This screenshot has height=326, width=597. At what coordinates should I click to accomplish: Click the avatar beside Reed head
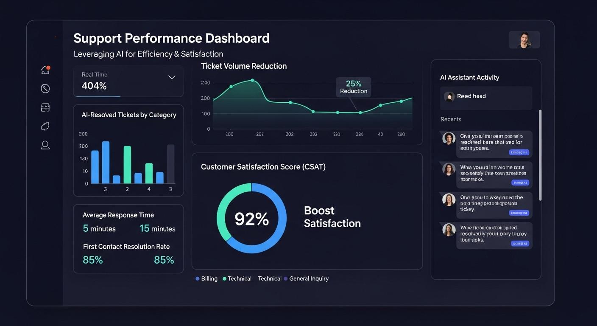pyautogui.click(x=449, y=96)
